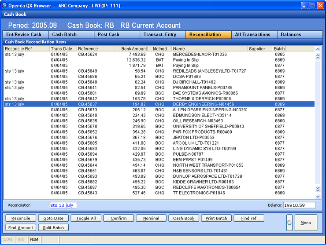Sort by the Reconcile Ref column header
Image resolution: width=326 pixels, height=245 pixels.
(x=27, y=48)
